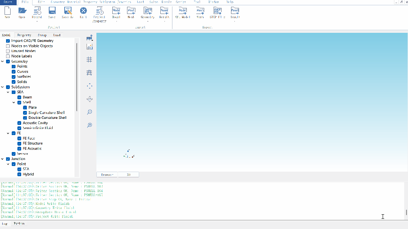
Task: Open the Solve menu
Action: point(154,2)
